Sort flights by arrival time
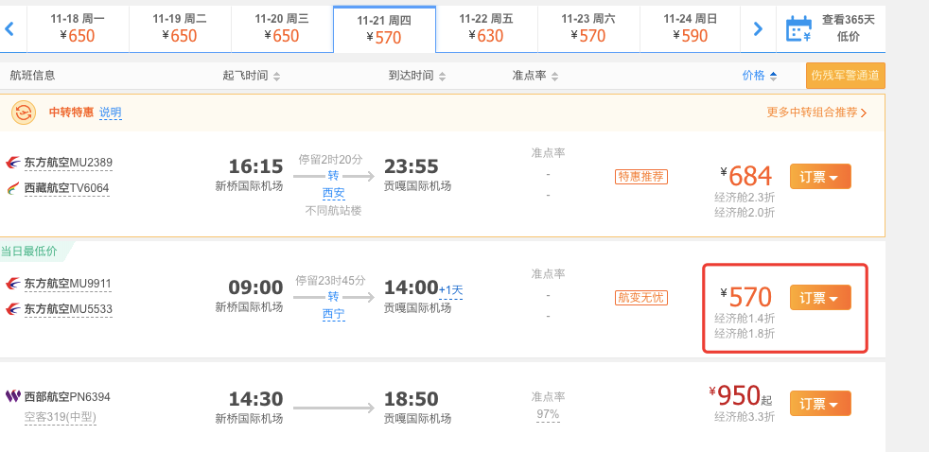Image resolution: width=929 pixels, height=452 pixels. (417, 76)
